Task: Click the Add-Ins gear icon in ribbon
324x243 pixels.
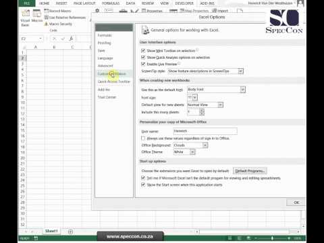Action: 97,10
